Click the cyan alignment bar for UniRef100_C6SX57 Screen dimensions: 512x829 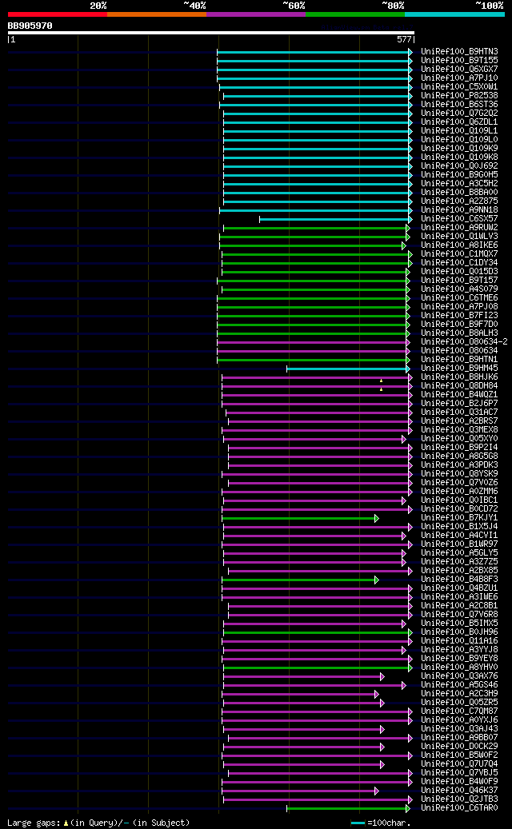coord(335,219)
